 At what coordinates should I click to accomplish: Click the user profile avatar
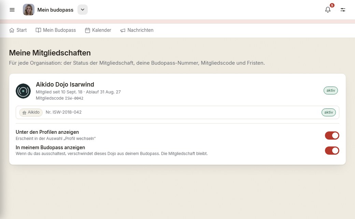29,10
